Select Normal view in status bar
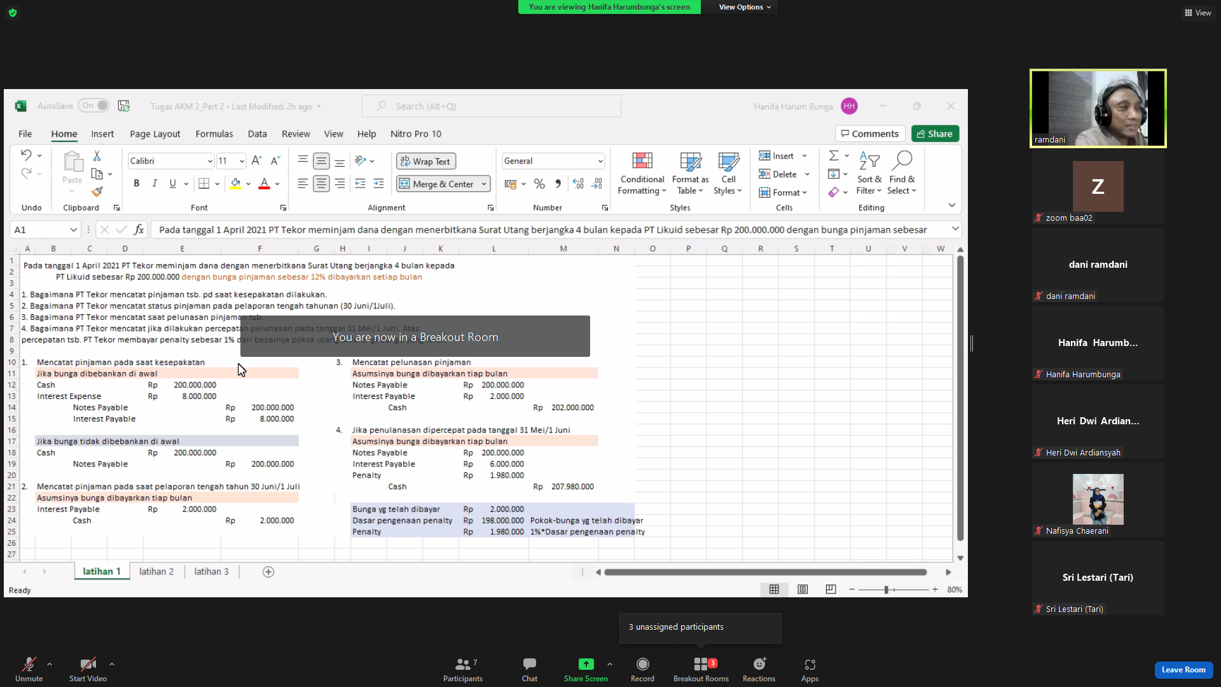Viewport: 1221px width, 687px height. coord(774,590)
